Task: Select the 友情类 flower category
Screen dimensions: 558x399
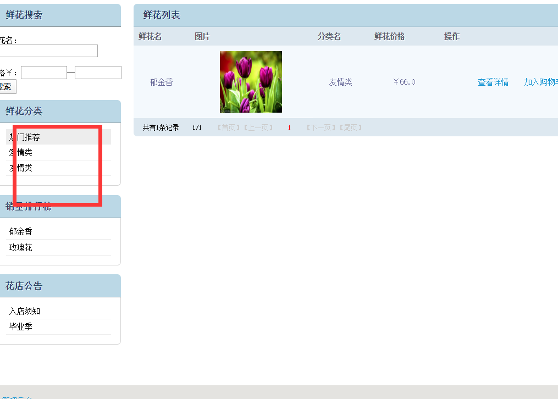Action: (22, 168)
